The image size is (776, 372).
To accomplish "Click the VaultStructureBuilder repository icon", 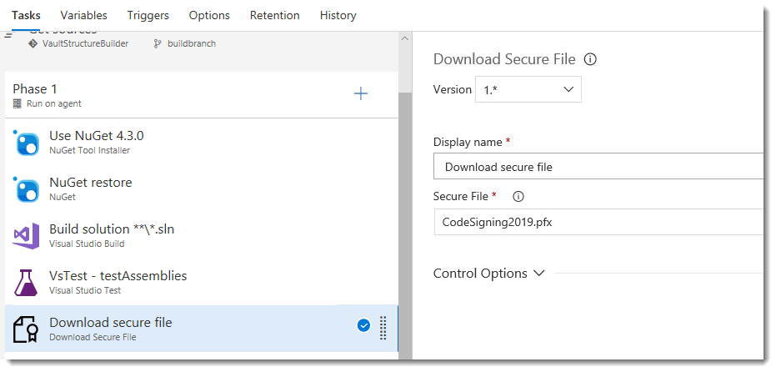I will (33, 43).
